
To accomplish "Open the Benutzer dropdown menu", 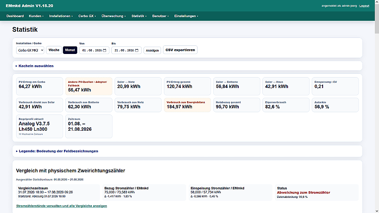I will pyautogui.click(x=160, y=16).
